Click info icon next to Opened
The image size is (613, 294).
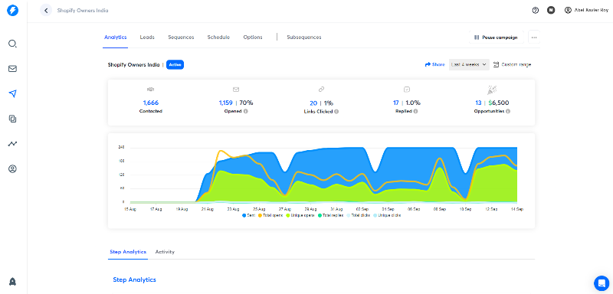point(245,111)
